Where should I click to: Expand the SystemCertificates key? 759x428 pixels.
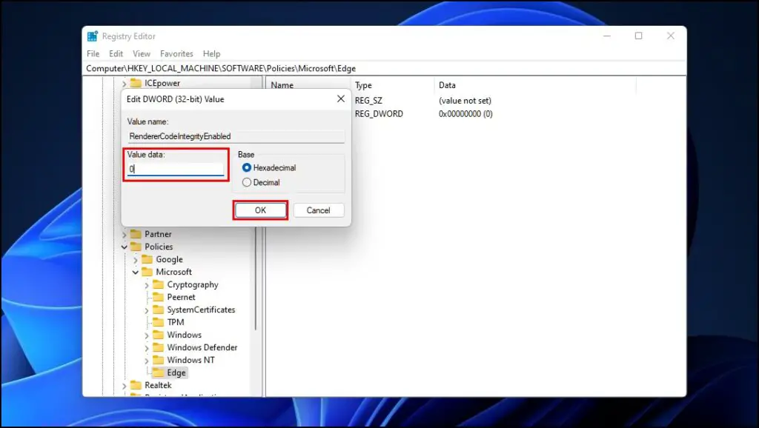147,310
